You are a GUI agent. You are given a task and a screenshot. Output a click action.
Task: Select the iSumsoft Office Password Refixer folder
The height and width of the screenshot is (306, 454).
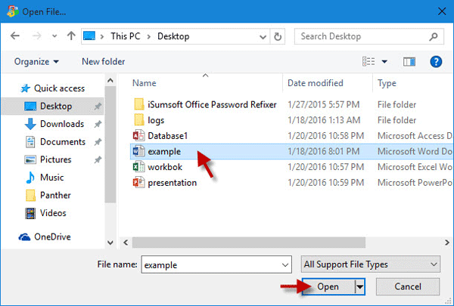pos(212,105)
